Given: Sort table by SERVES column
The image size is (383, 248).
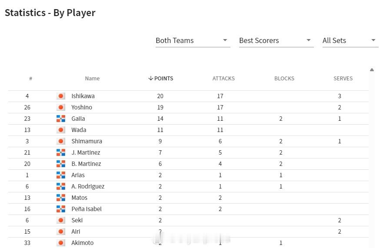Looking at the screenshot, I should click(343, 78).
